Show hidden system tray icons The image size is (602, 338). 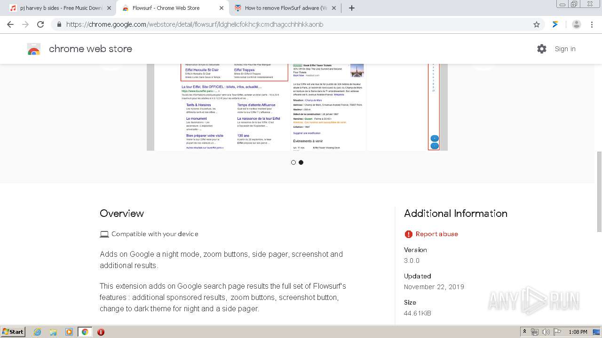(x=525, y=332)
